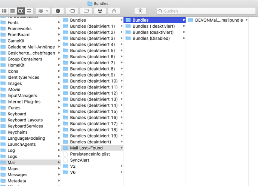Click the Burn disc toolbar icon
This screenshot has height=186, width=258.
pyautogui.click(x=100, y=11)
